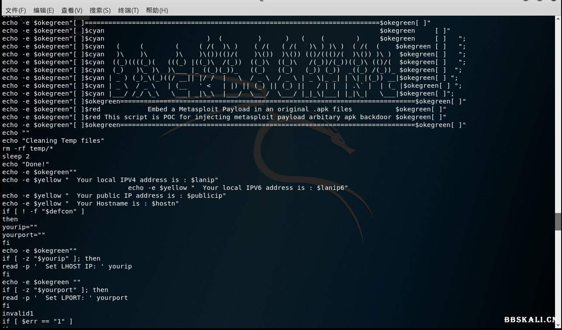Screen dimensions: 562x330
Task: Click the 'rm -rf temp/*' line
Action: [x=28, y=148]
